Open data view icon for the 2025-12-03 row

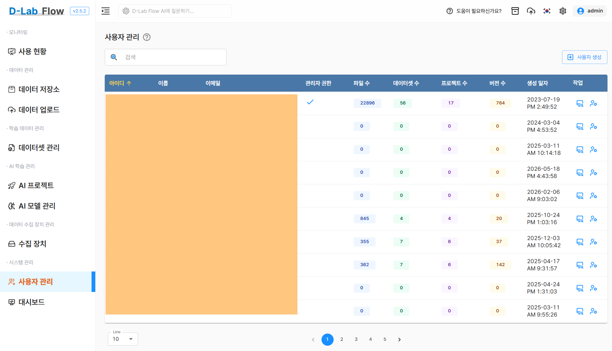pyautogui.click(x=580, y=242)
